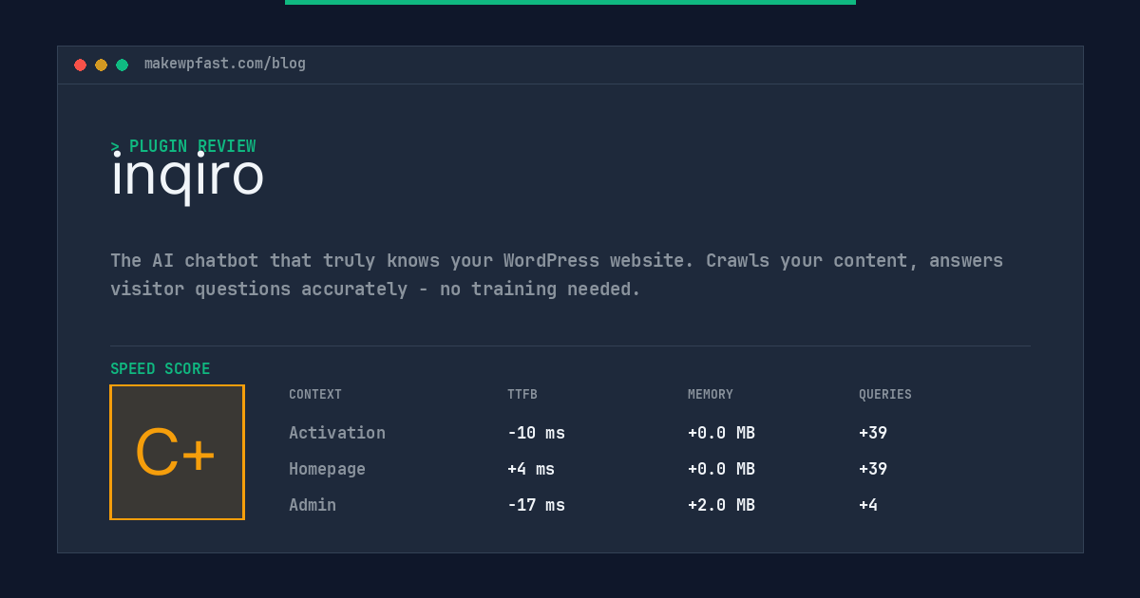The width and height of the screenshot is (1140, 598).
Task: Select the Activation row label
Action: click(337, 433)
